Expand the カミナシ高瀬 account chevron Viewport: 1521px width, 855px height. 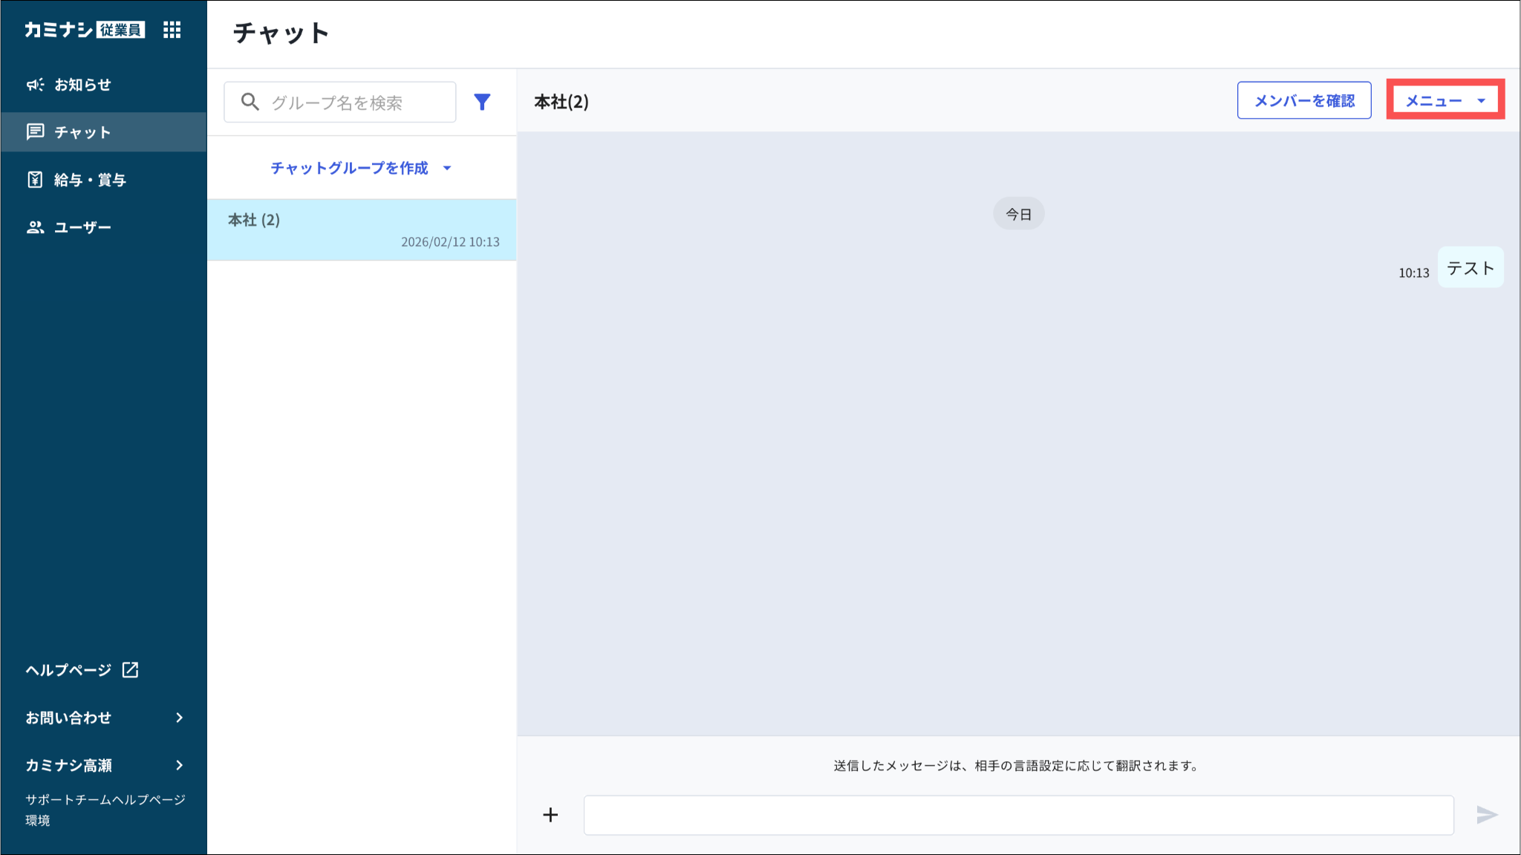tap(179, 765)
